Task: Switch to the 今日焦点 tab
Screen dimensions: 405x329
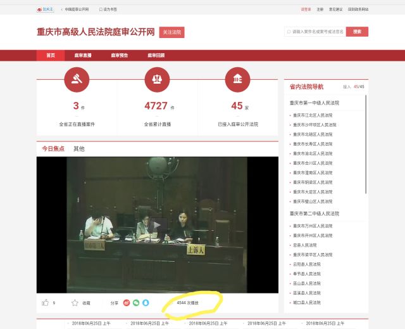Action: (x=53, y=149)
